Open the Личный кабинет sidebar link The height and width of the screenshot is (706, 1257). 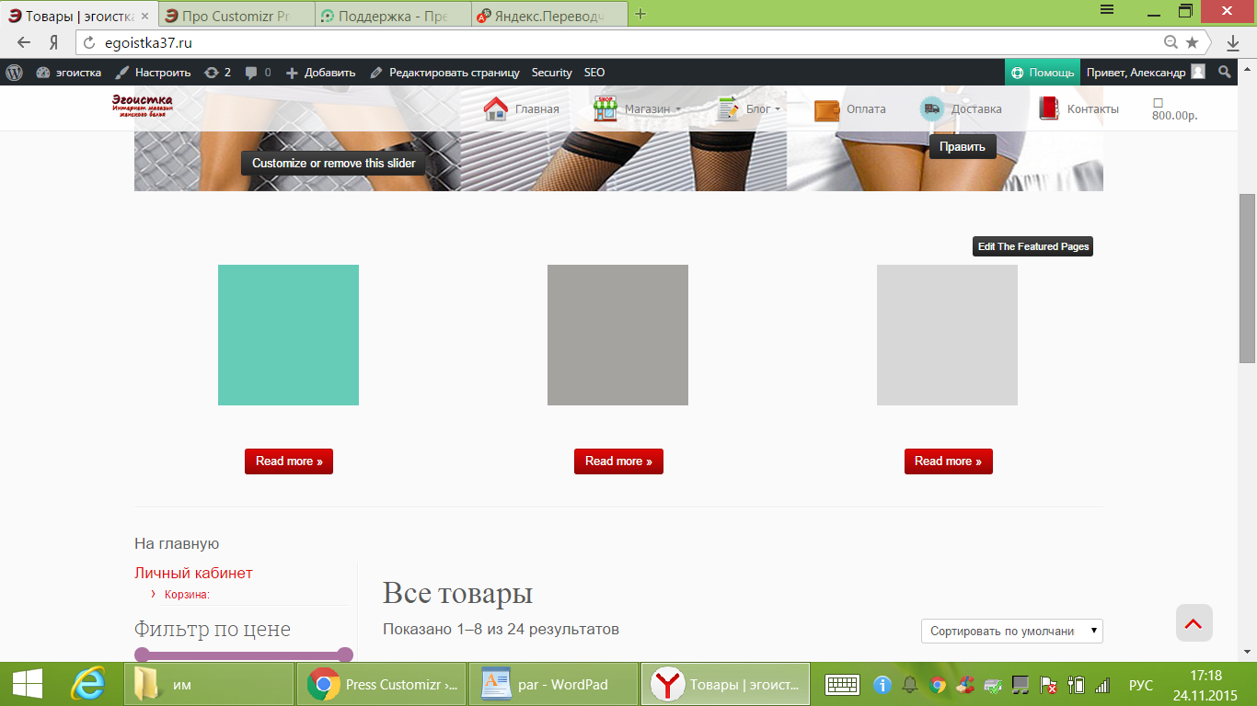click(x=193, y=574)
